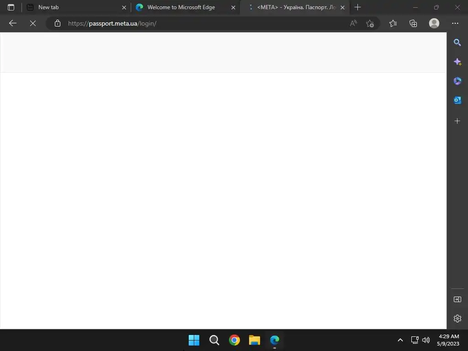Screen dimensions: 468x351
Task: Open the sidebar Search tool
Action: point(457,43)
